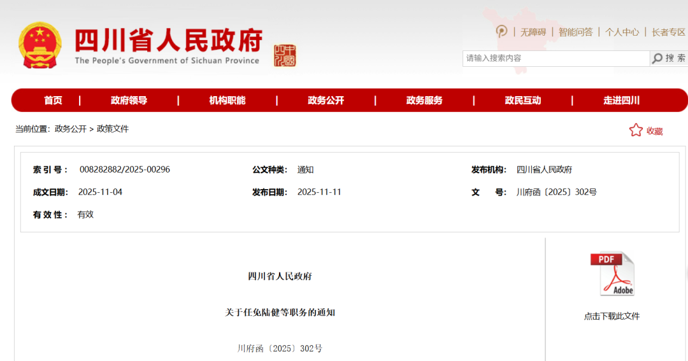This screenshot has width=688, height=361.
Task: Open 智能问答 smart Q&A link
Action: point(575,32)
